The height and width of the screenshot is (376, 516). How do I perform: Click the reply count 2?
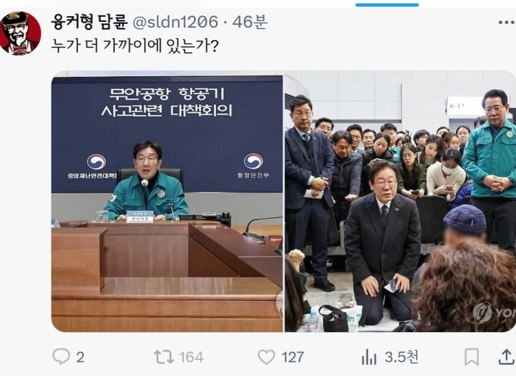click(80, 357)
